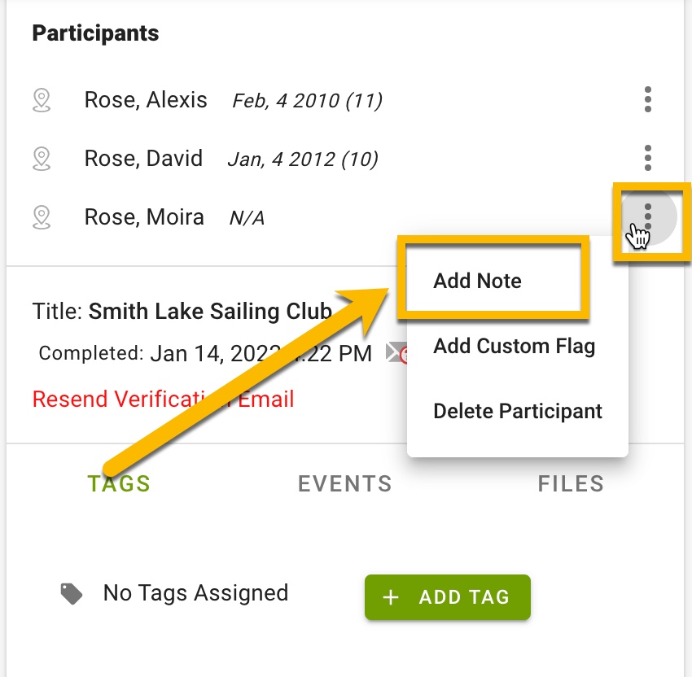Viewport: 692px width, 677px height.
Task: Select participant name Rose, Alexis
Action: pos(146,99)
